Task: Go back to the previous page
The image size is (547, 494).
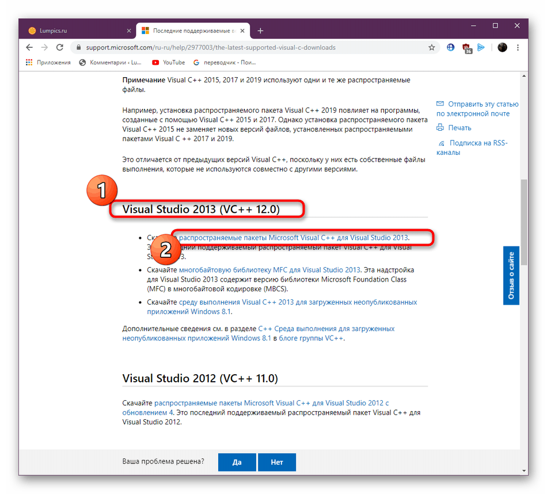Action: point(29,47)
